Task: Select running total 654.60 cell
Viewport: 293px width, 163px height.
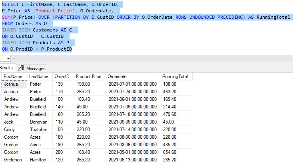Action: (176, 152)
